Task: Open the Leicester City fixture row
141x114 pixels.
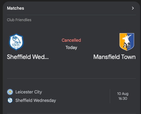Action: pyautogui.click(x=71, y=96)
